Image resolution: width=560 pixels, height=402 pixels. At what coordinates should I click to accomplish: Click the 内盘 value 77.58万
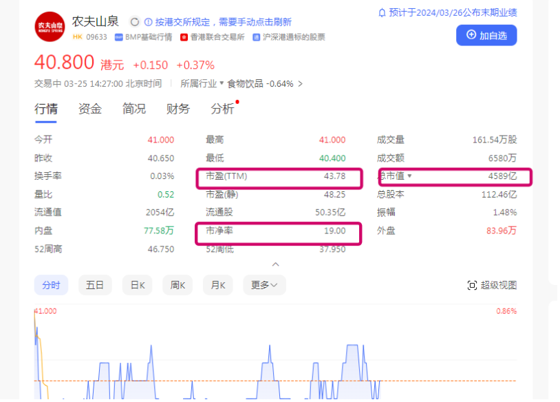158,231
